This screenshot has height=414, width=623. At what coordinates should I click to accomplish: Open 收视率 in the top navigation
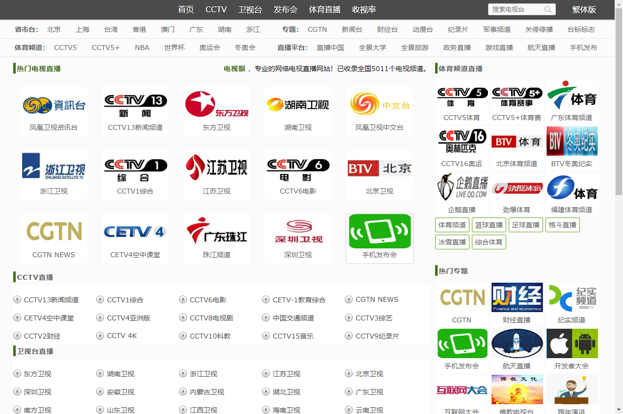tap(364, 10)
